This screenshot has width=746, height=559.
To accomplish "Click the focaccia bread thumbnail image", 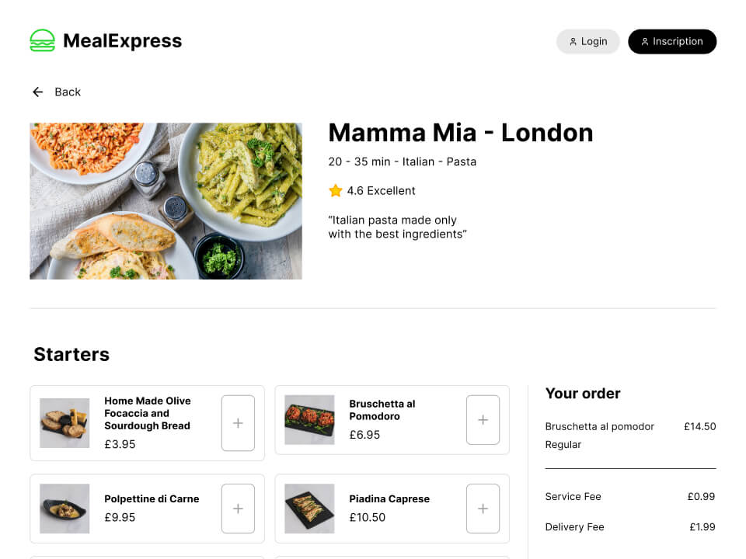I will [x=64, y=423].
